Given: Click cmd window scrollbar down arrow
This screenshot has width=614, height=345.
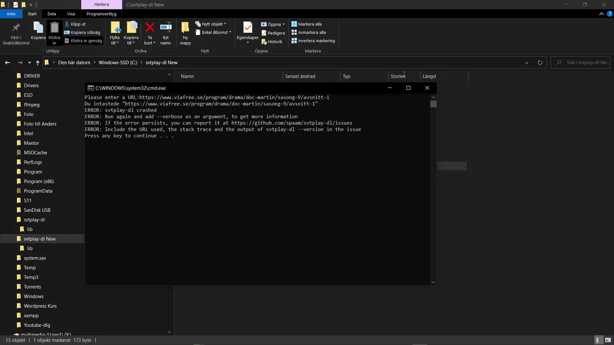Looking at the screenshot, I should [x=433, y=282].
